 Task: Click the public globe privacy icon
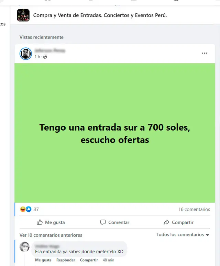(45, 57)
